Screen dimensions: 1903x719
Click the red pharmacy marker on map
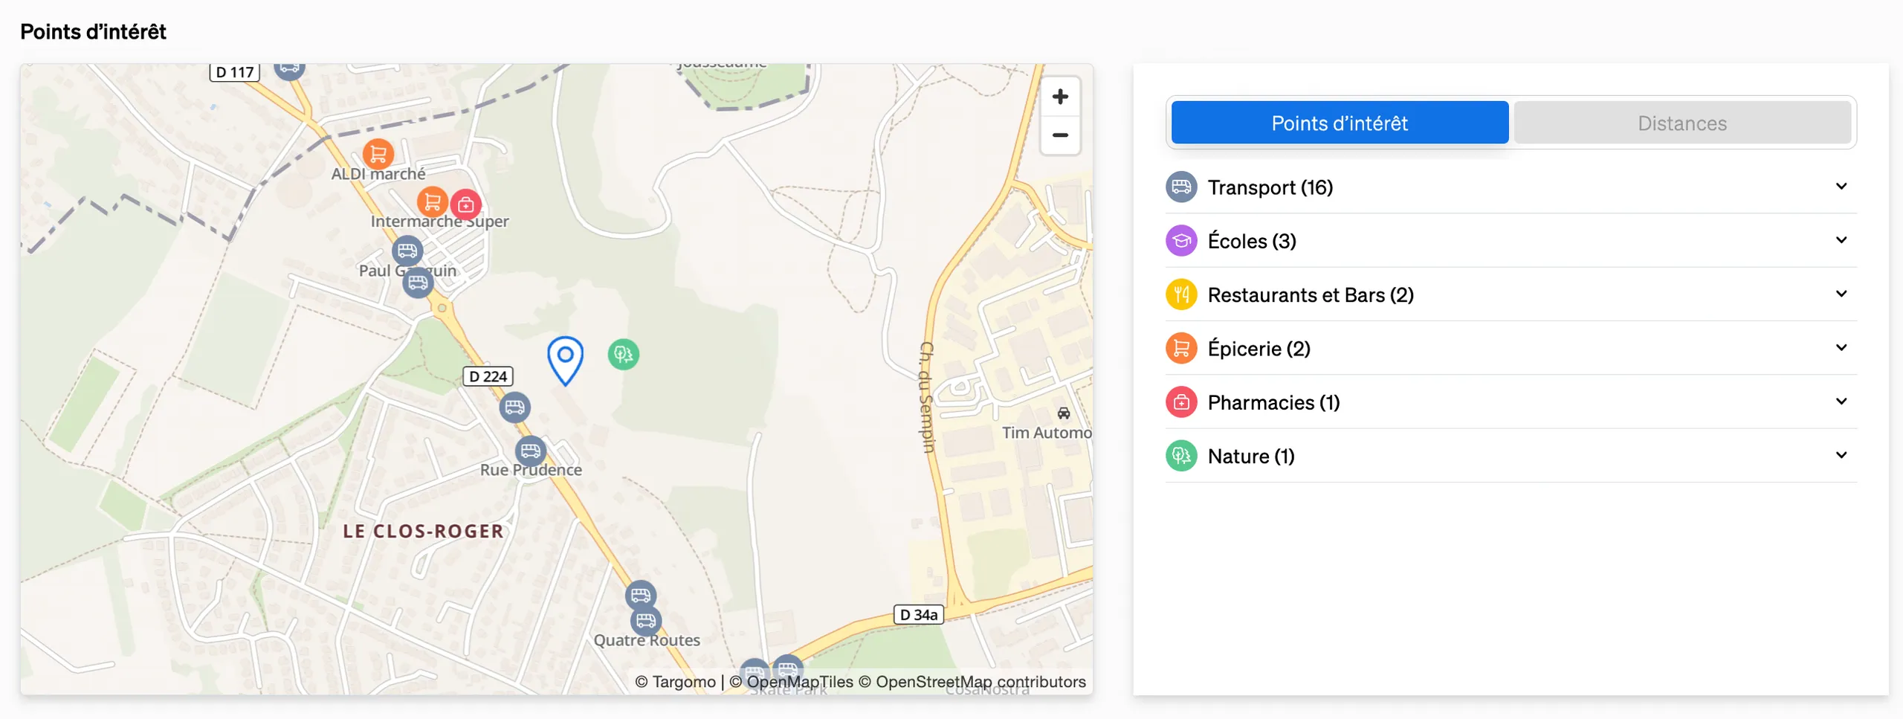(x=465, y=204)
